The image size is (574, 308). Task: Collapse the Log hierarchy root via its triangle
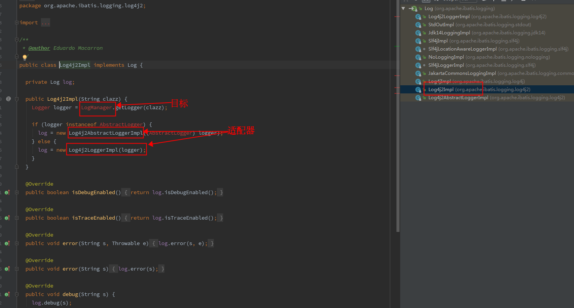click(403, 8)
